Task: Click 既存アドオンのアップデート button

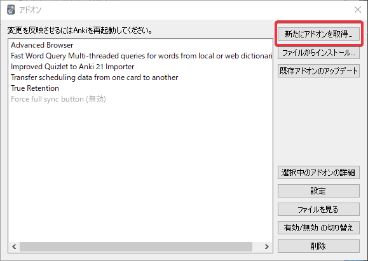Action: coord(318,71)
